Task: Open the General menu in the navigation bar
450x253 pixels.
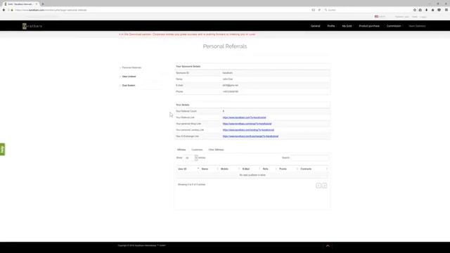Action: [316, 26]
